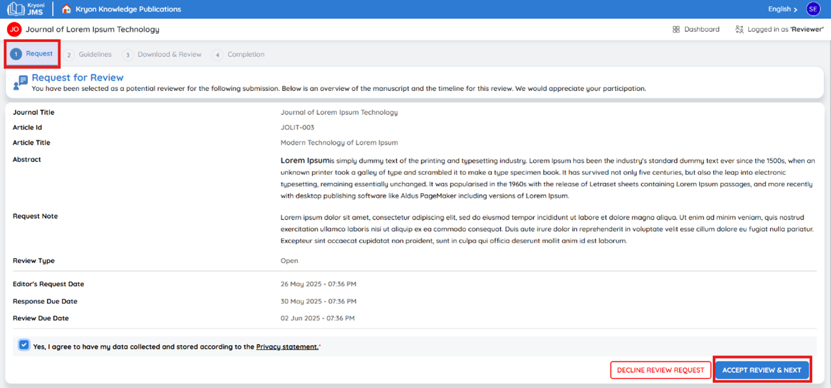The height and width of the screenshot is (388, 831).
Task: Click article title Modern Technology of Lorem Ipsum
Action: (x=339, y=143)
